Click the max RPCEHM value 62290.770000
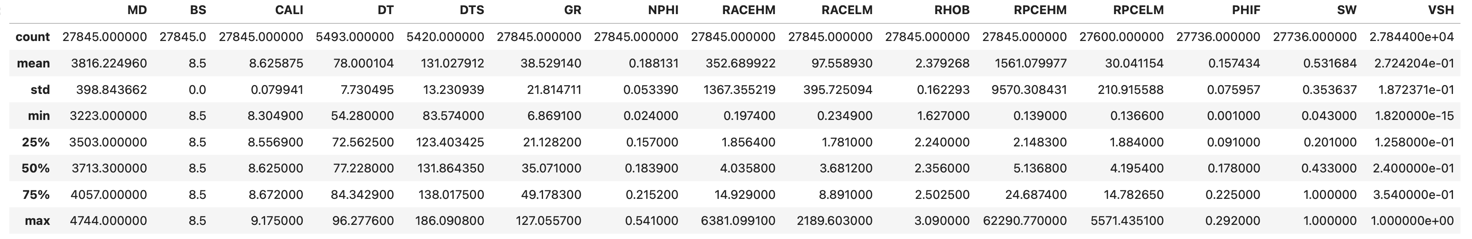1472x239 pixels. [1025, 221]
